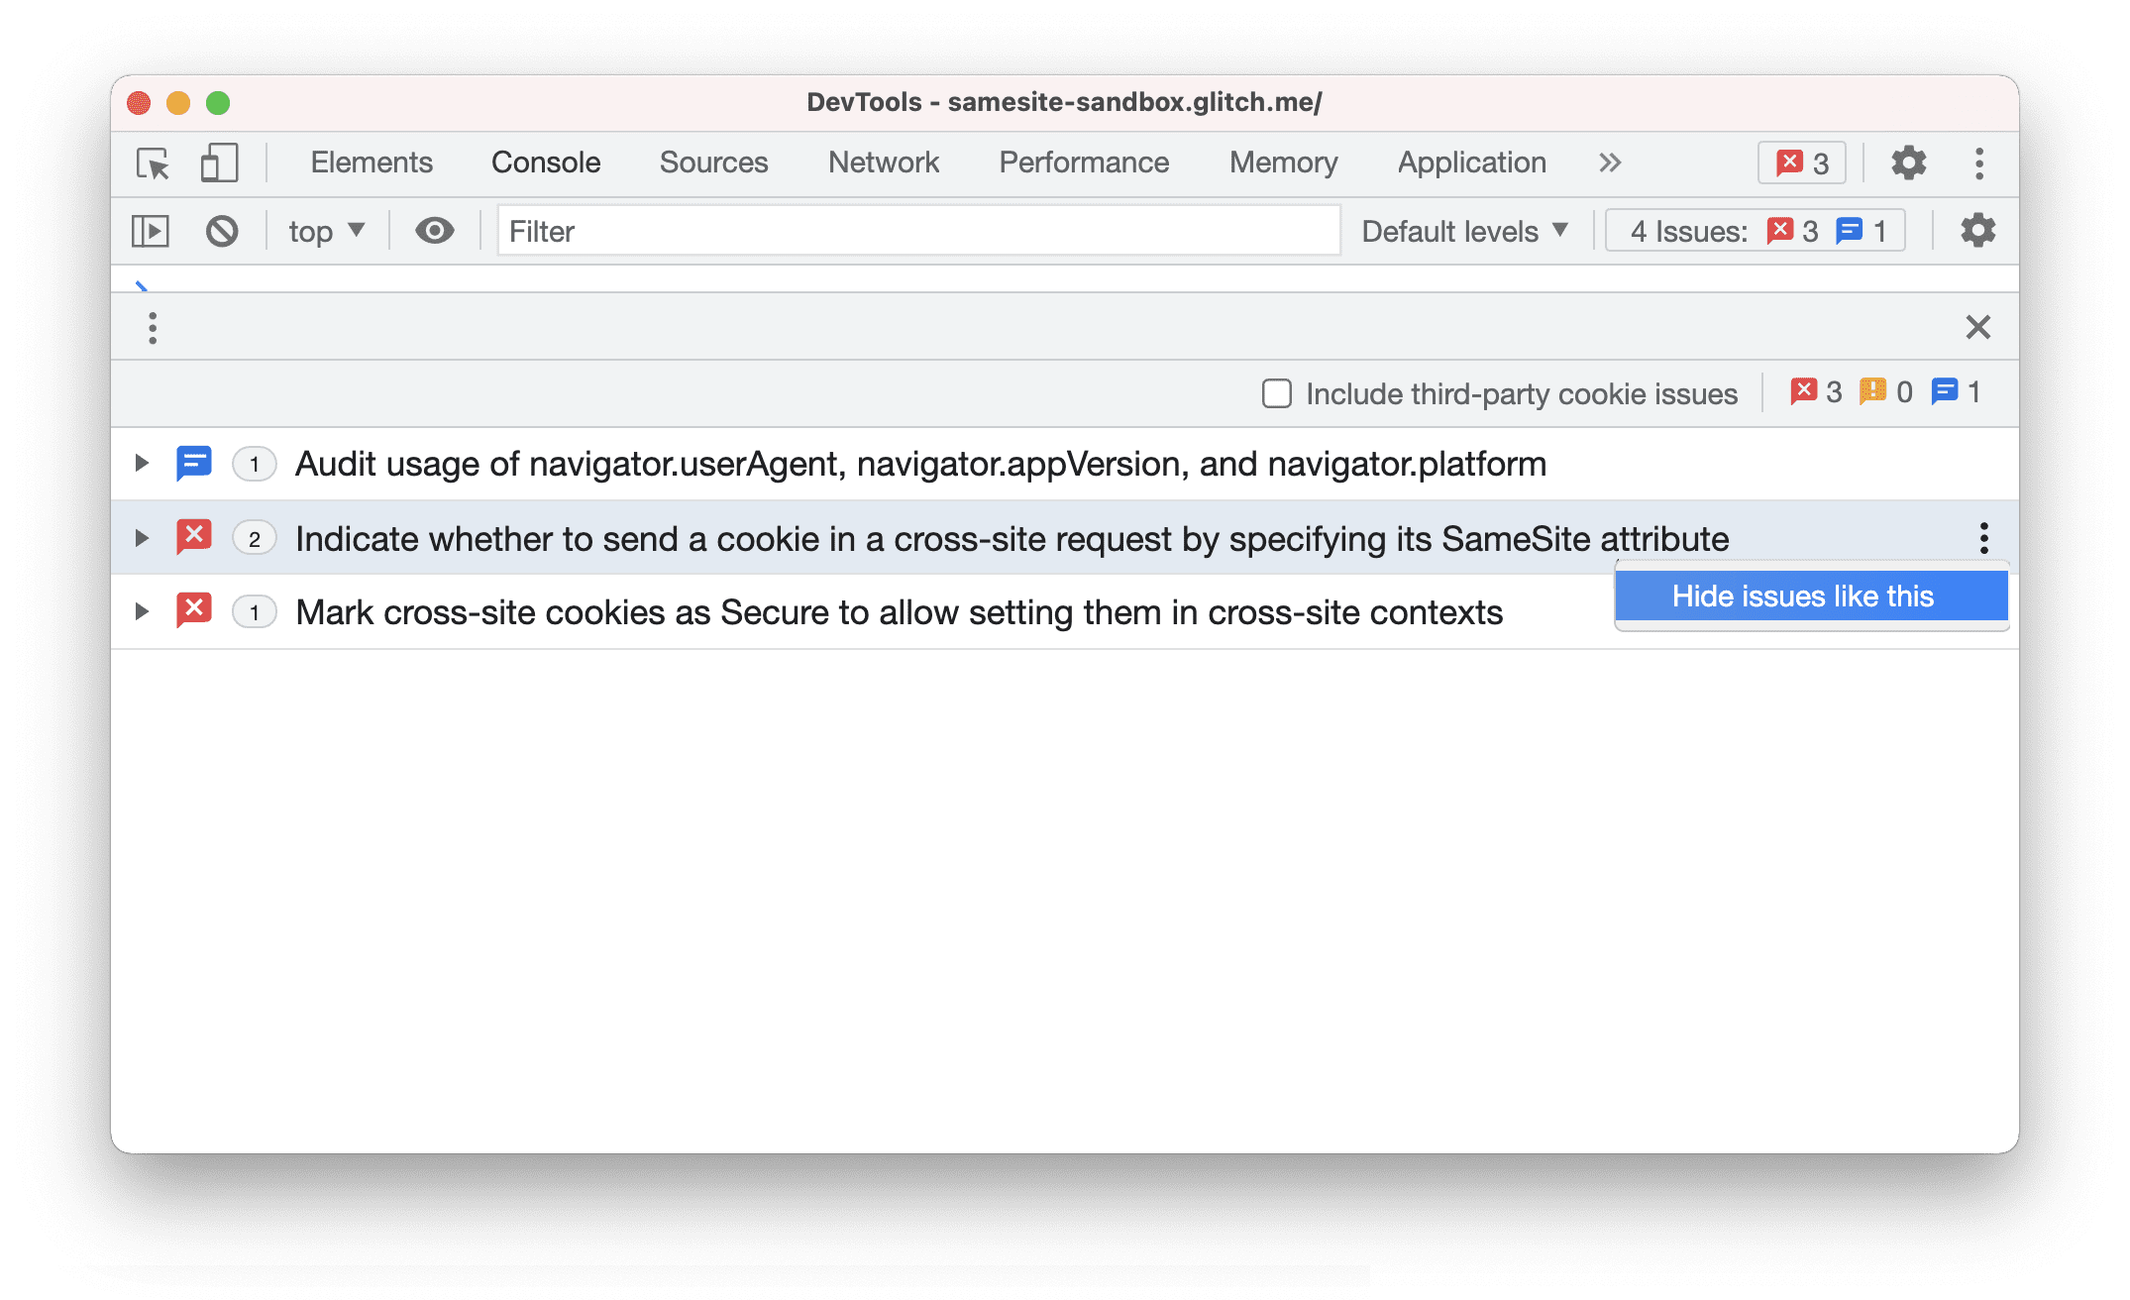
Task: Expand the navigator.userAgent audit issue
Action: tap(137, 465)
